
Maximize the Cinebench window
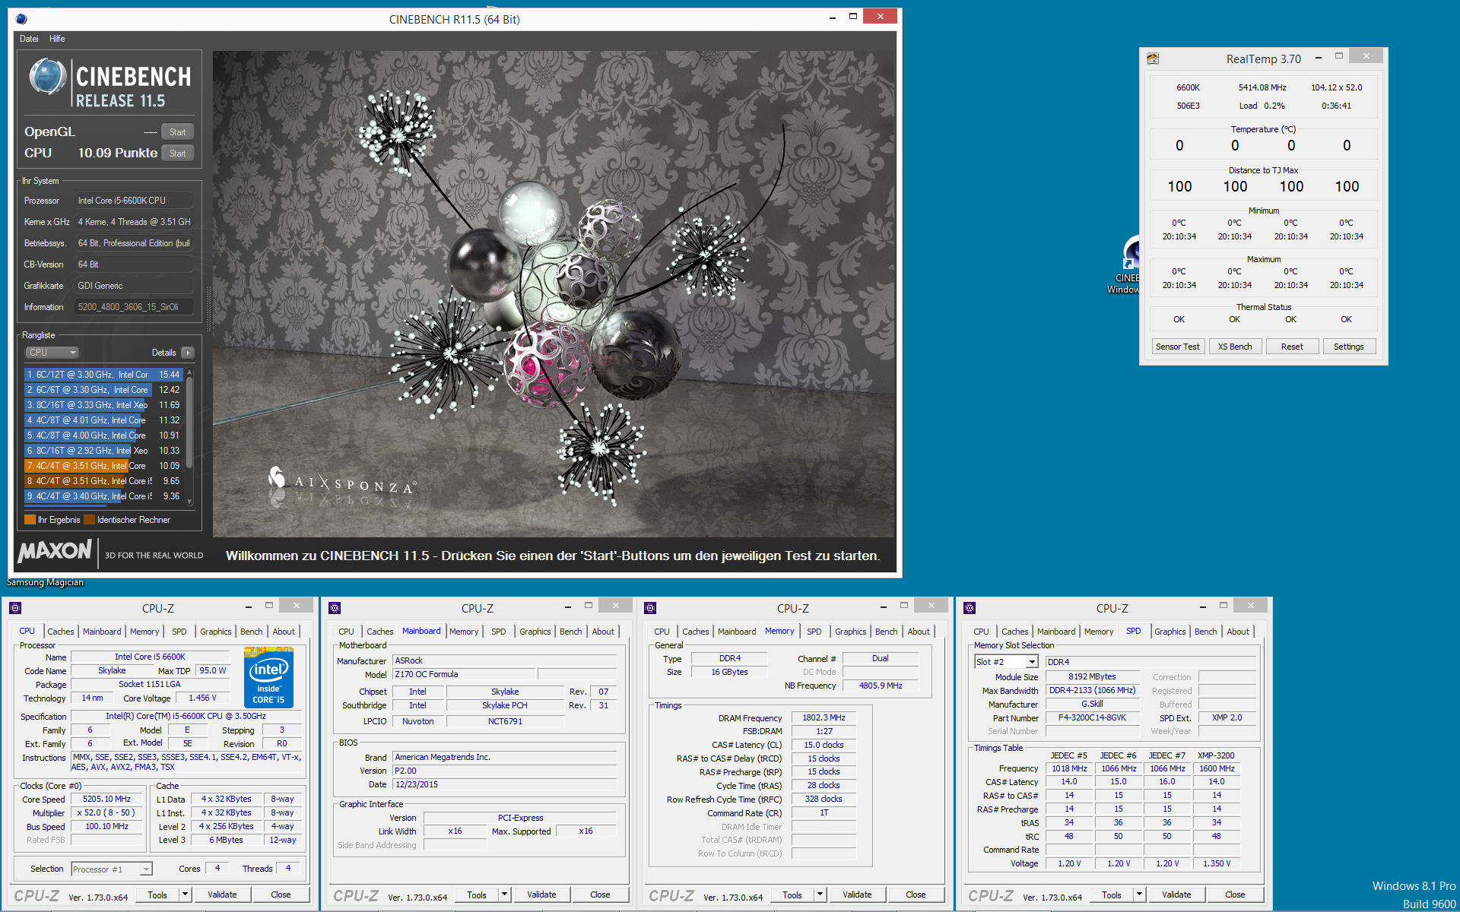(x=853, y=16)
